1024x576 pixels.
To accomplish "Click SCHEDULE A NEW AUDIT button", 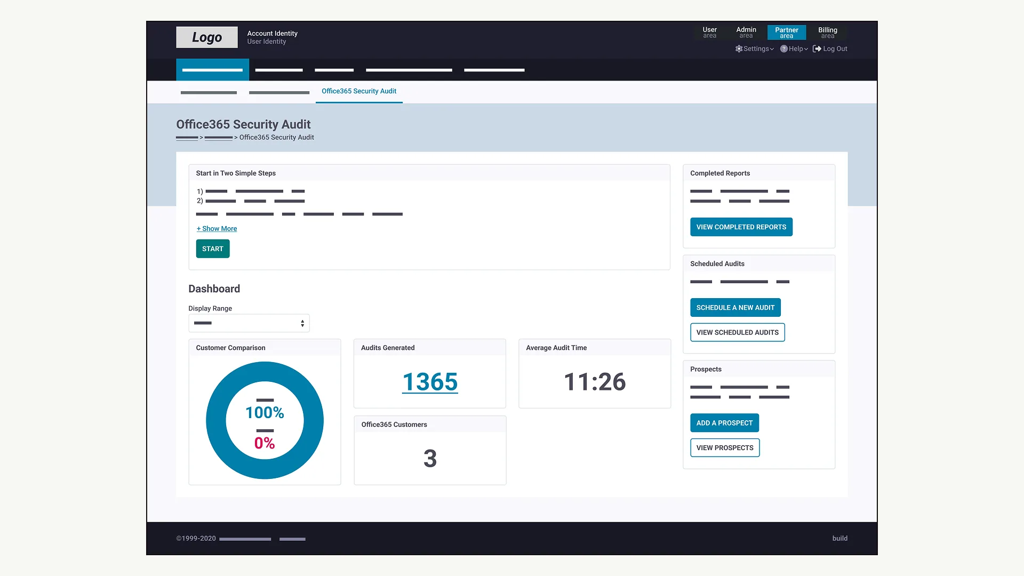I will (735, 308).
